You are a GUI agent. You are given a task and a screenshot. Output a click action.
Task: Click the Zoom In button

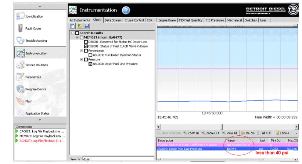tap(192, 133)
